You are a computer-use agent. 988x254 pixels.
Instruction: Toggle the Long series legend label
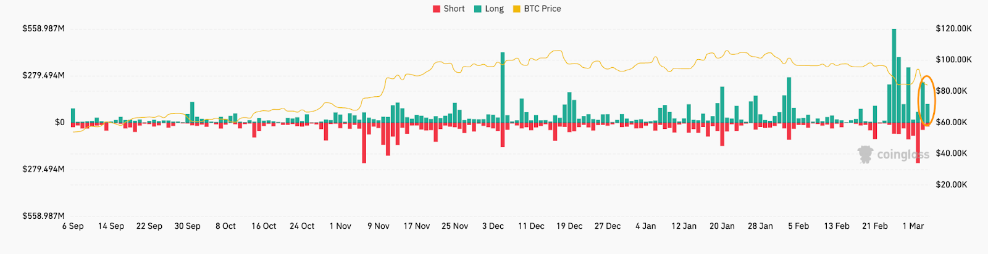tap(494, 9)
